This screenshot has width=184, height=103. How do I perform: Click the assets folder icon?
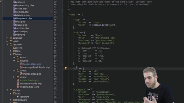pyautogui.click(x=15, y=48)
